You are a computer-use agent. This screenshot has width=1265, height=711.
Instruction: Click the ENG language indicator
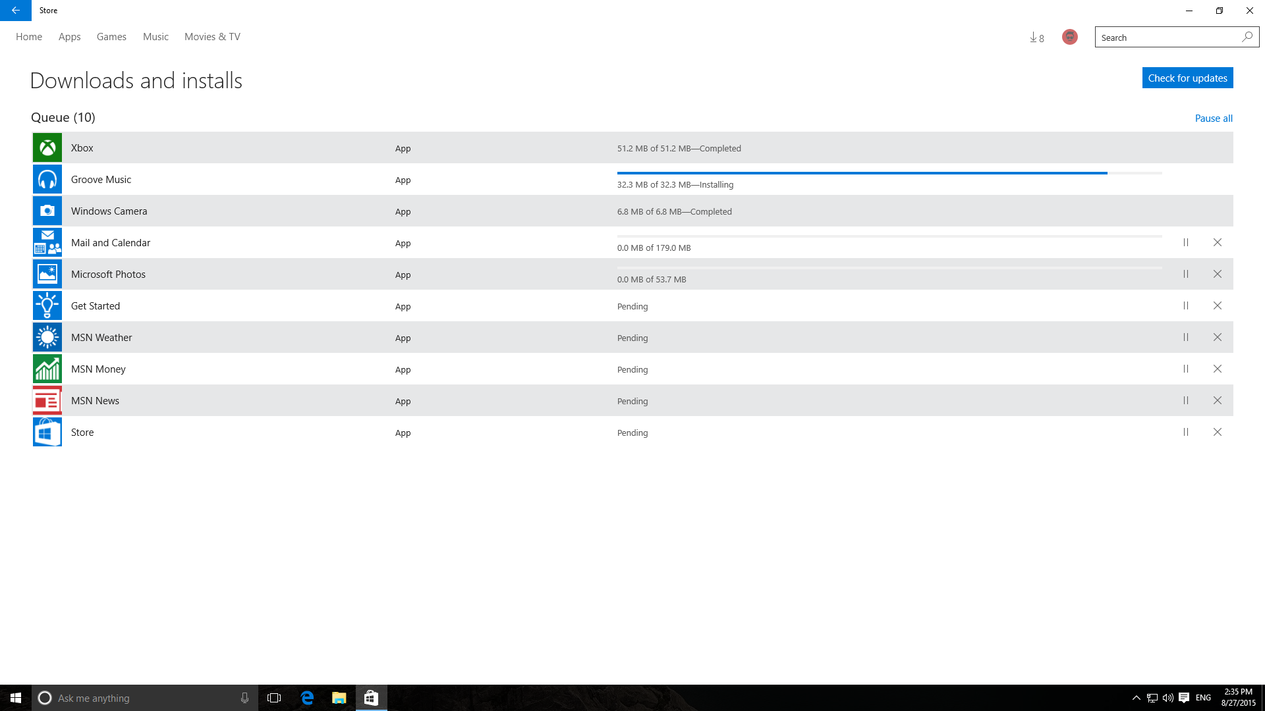(x=1204, y=698)
